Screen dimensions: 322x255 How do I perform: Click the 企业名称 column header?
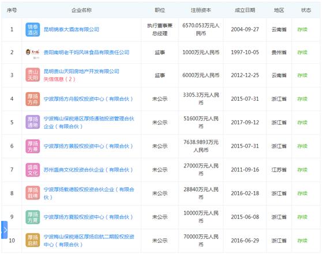(81, 10)
